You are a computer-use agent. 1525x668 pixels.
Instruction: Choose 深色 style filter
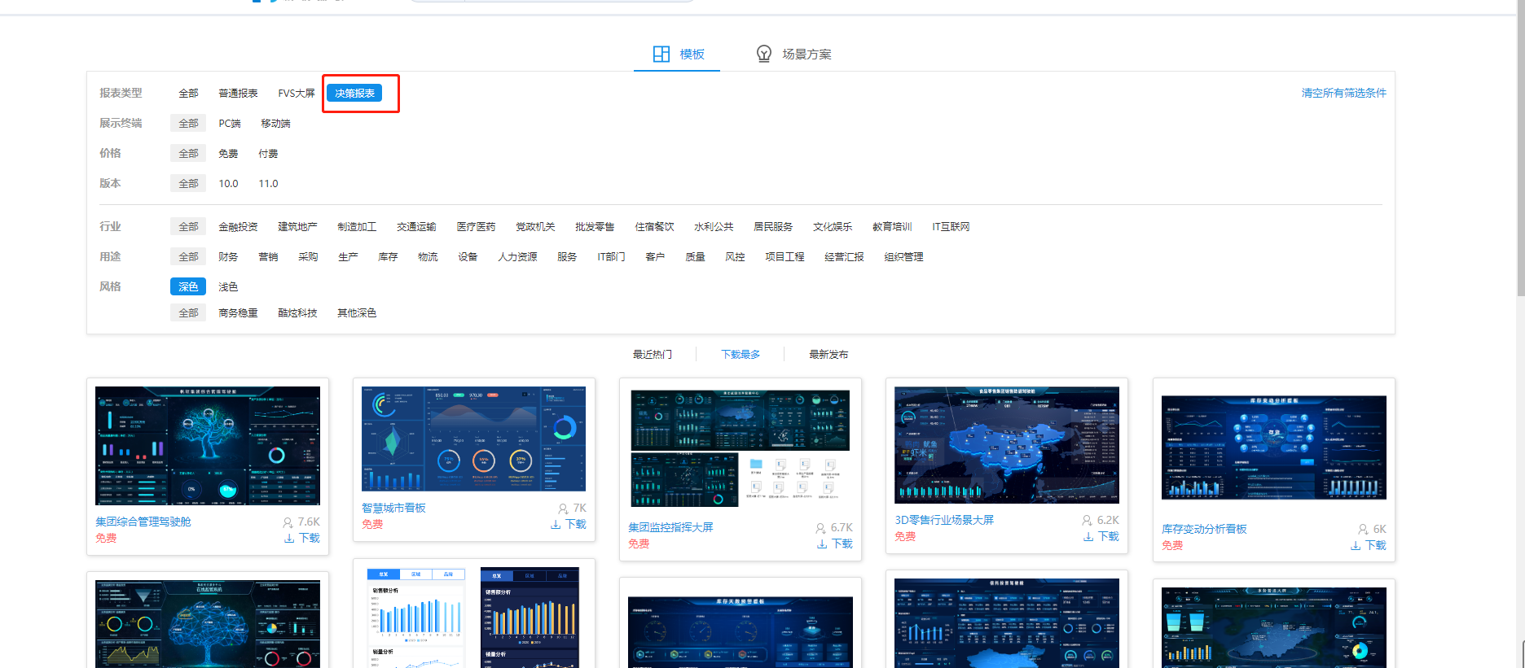(188, 286)
